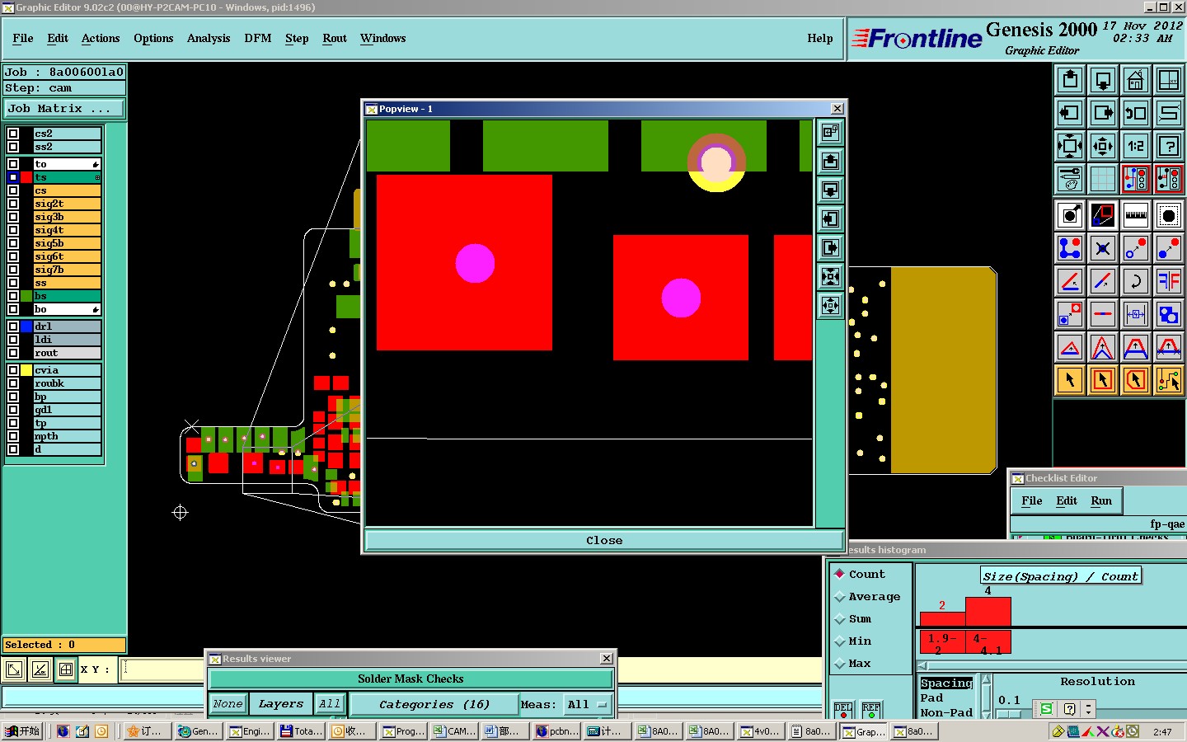Click the Popview pan-up icon
Image resolution: width=1187 pixels, height=742 pixels.
coord(830,161)
